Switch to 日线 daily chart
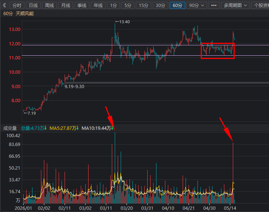 tap(33, 6)
